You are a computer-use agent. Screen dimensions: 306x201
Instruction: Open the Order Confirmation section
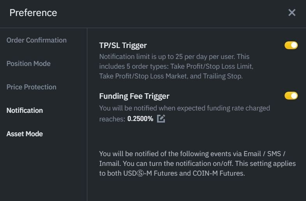tap(37, 40)
